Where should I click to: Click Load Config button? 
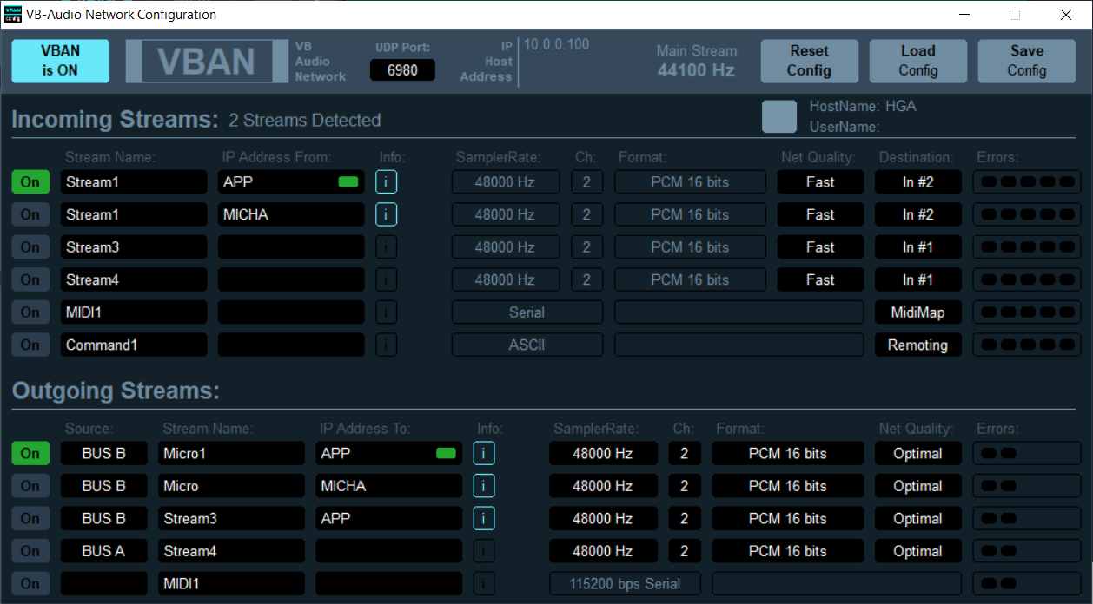click(918, 61)
